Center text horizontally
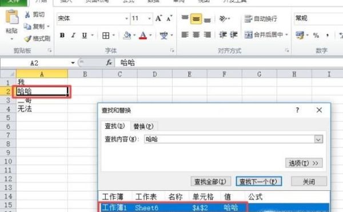The image size is (343, 212). point(196,34)
